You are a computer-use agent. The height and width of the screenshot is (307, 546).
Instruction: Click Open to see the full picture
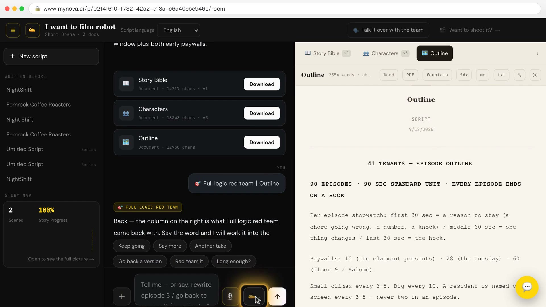coord(61,259)
